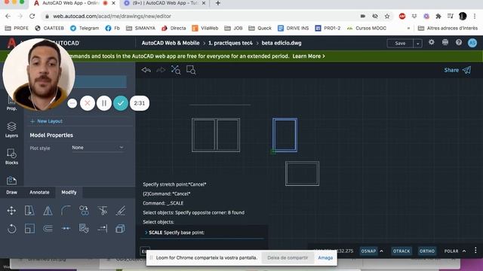Click New Layout link

click(x=46, y=121)
